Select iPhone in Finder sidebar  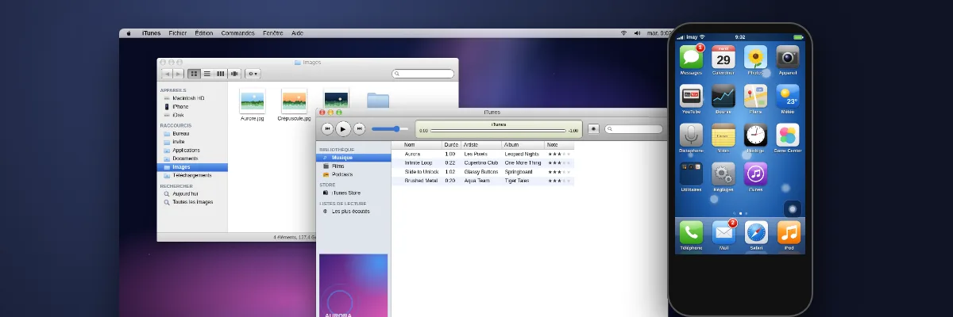[192, 106]
